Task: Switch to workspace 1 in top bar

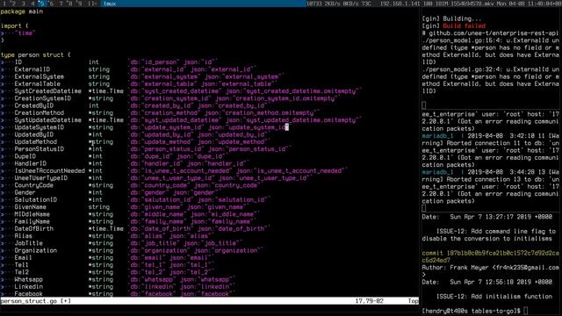Action: [x=4, y=4]
